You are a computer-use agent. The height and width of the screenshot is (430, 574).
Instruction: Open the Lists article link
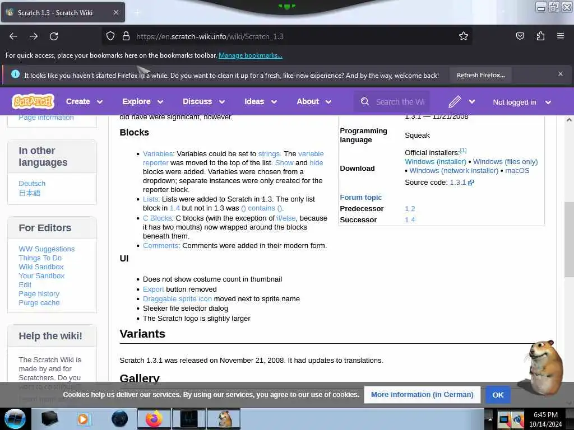pyautogui.click(x=150, y=199)
